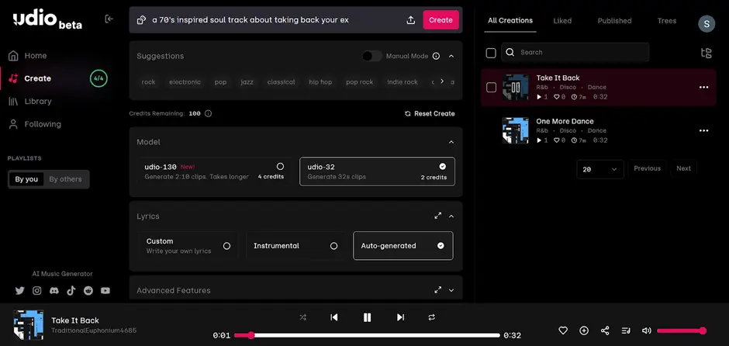Skip to the next track
The width and height of the screenshot is (729, 346).
(x=400, y=317)
